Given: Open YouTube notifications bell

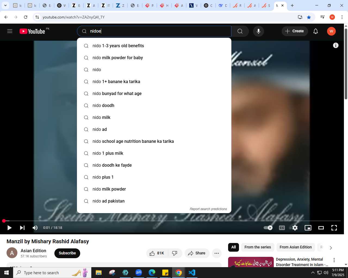Looking at the screenshot, I should pos(316,31).
